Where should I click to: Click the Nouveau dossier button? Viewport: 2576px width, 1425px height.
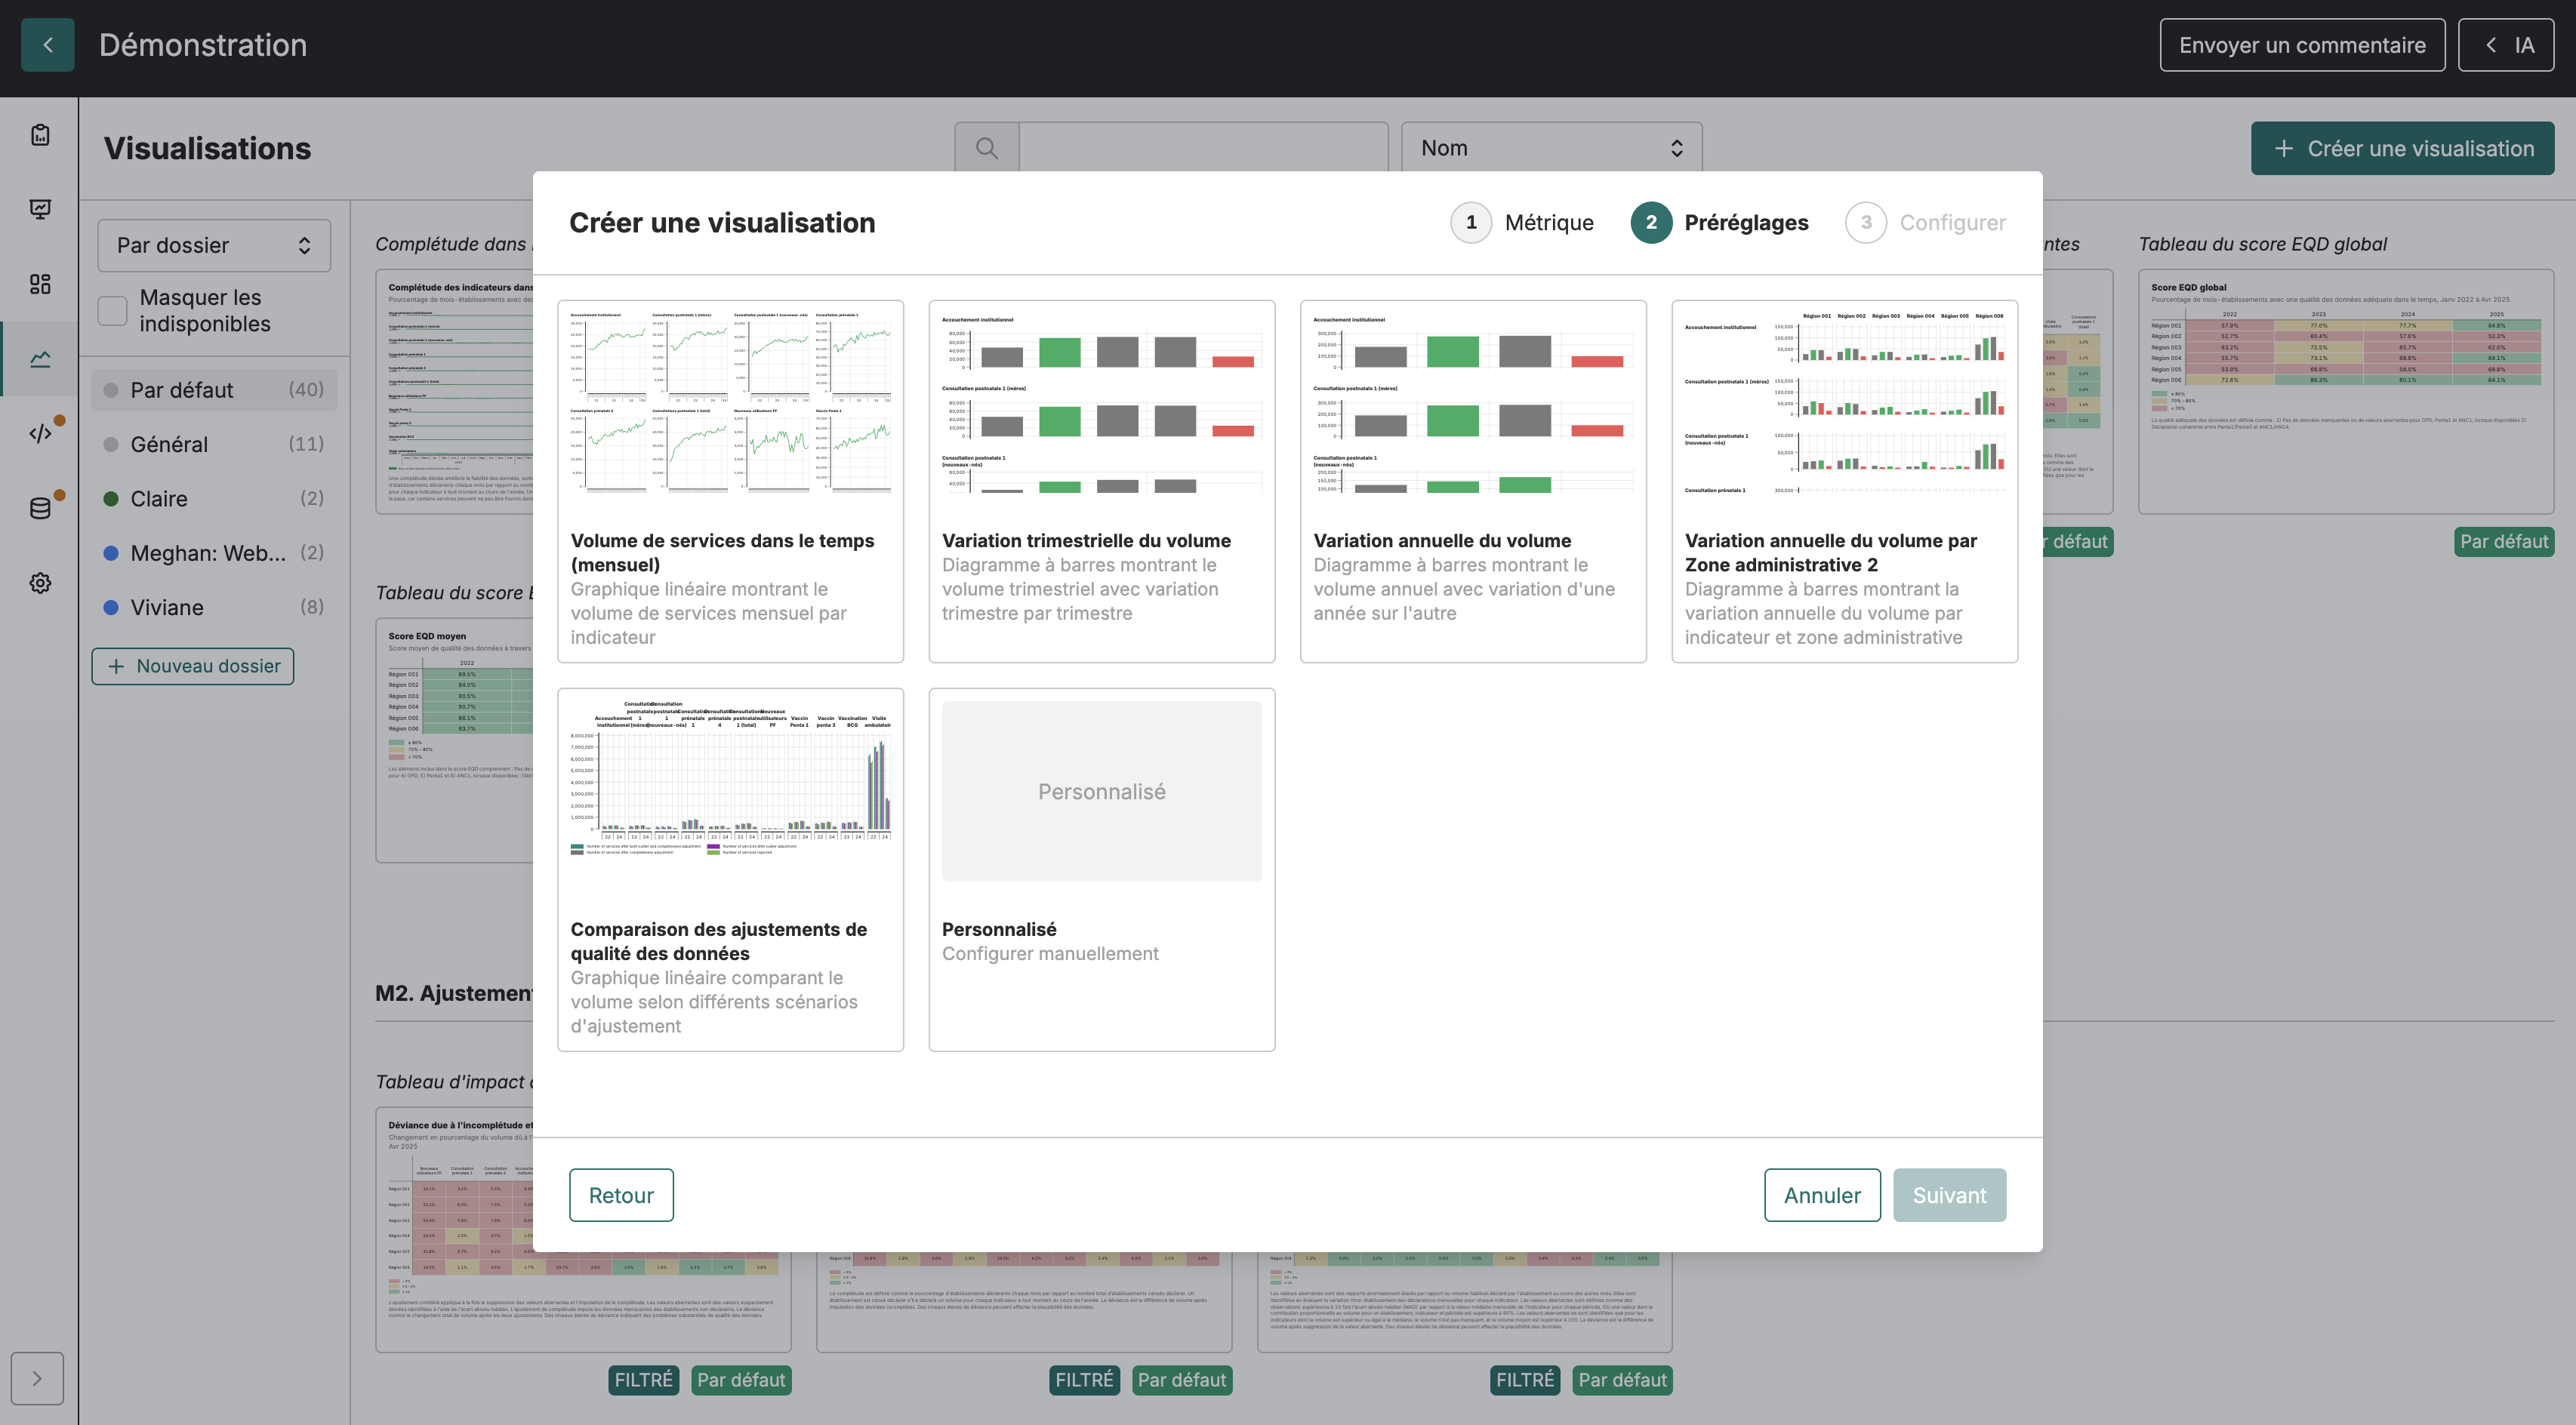pos(193,666)
